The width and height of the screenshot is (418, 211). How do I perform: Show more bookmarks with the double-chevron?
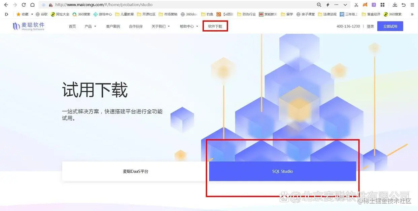pos(412,14)
